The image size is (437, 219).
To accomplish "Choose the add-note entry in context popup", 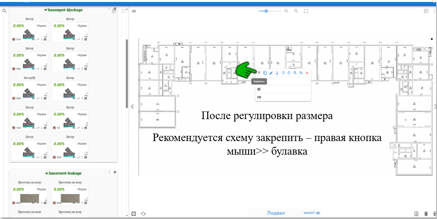I will pyautogui.click(x=283, y=90).
